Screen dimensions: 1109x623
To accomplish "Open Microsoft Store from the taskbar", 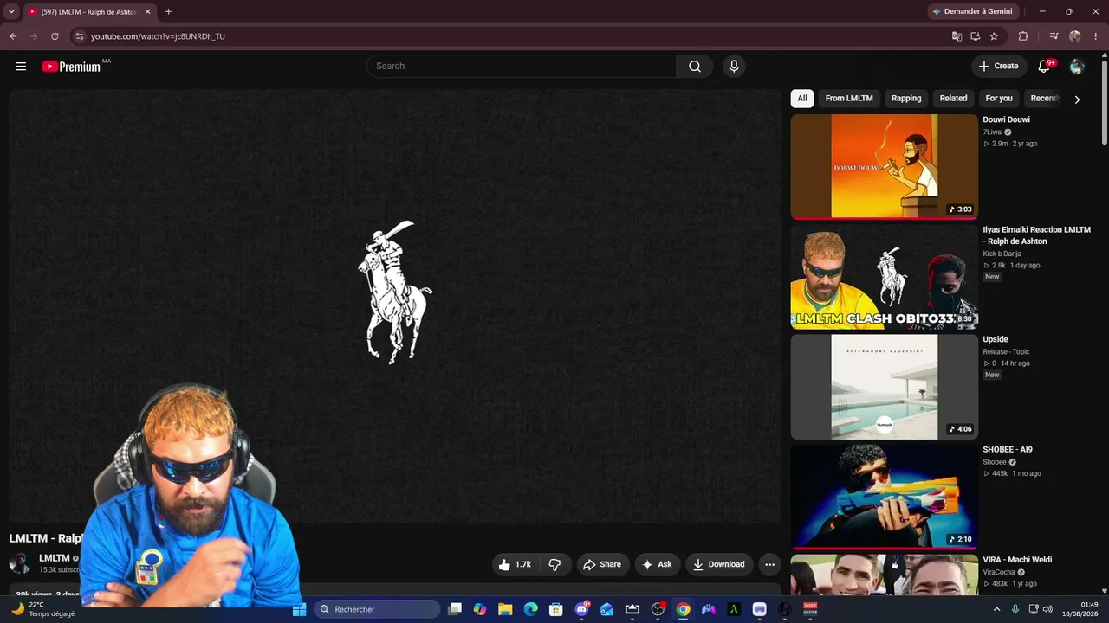I will (x=556, y=610).
